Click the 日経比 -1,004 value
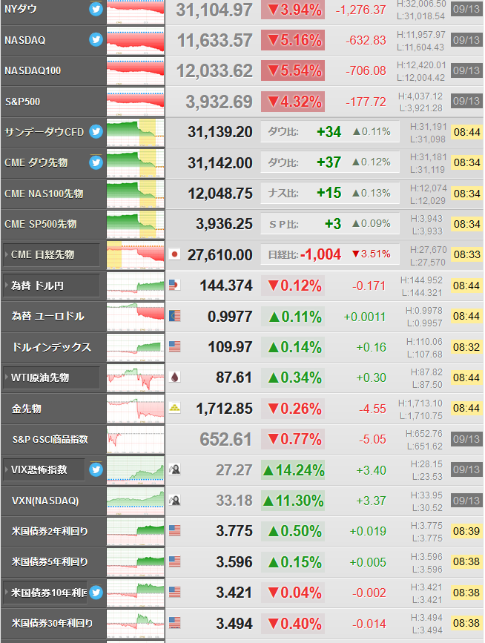 click(x=320, y=254)
